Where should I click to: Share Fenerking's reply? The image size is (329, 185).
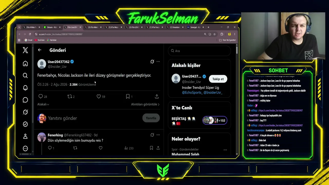158,148
